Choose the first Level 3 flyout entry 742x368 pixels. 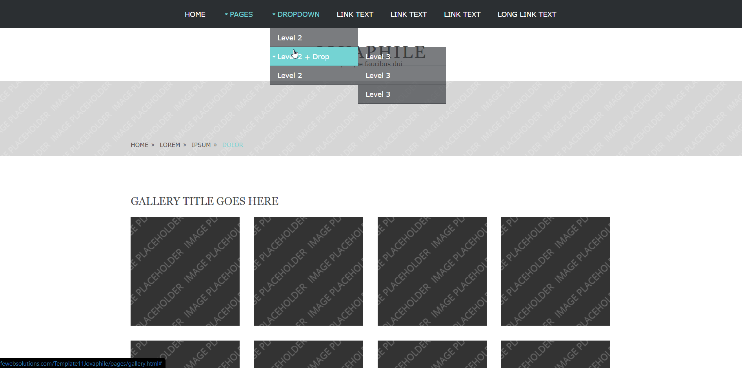[402, 56]
